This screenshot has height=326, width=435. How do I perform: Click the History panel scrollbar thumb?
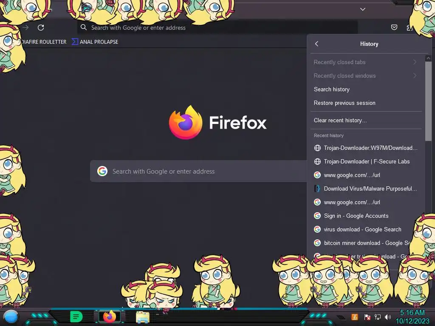click(x=428, y=101)
